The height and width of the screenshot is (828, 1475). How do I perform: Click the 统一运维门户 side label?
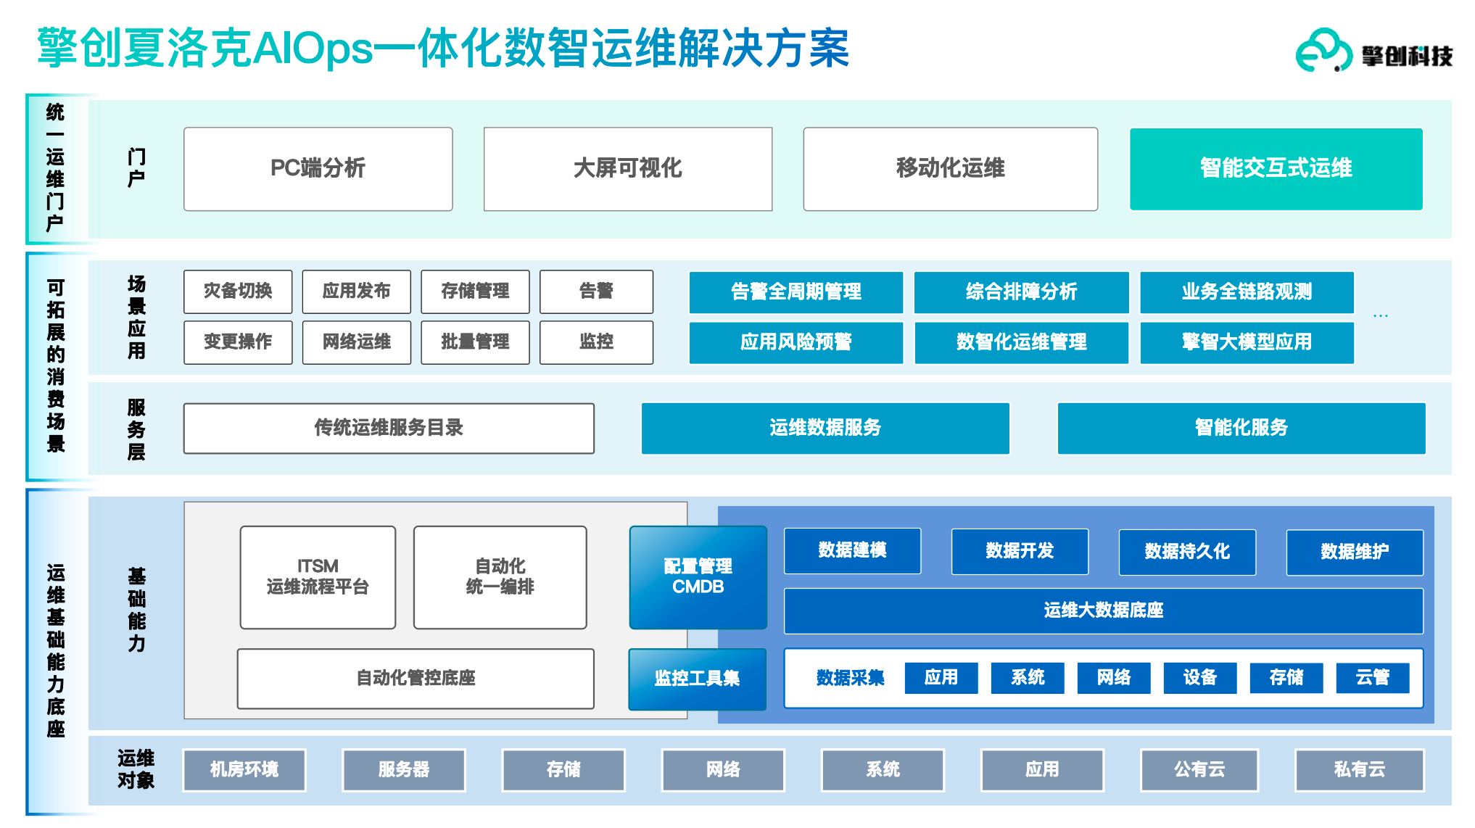click(x=55, y=168)
